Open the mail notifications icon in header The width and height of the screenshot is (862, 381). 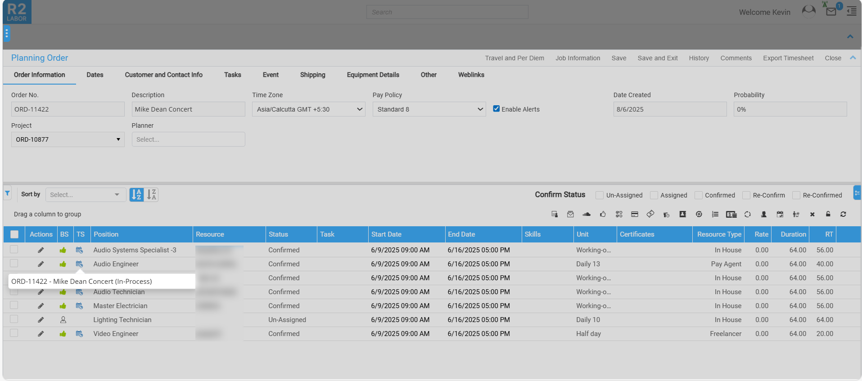pos(831,12)
